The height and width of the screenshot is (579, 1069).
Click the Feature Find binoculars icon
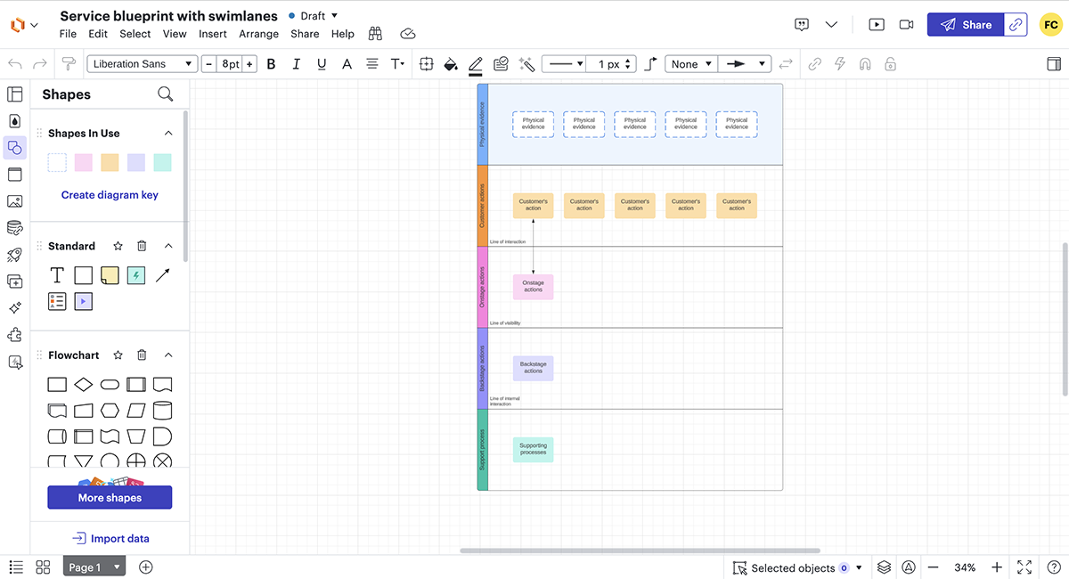375,33
